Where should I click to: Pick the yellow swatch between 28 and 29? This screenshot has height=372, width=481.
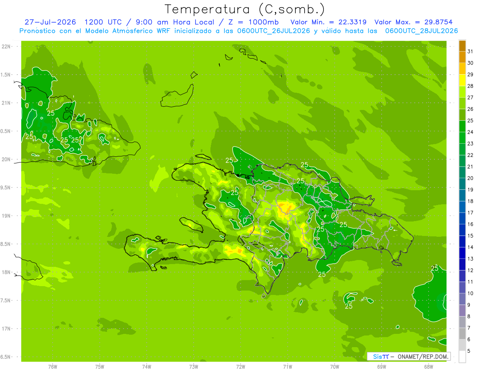tap(462, 80)
